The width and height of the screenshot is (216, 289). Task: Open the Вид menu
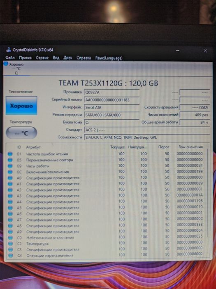pos(56,58)
